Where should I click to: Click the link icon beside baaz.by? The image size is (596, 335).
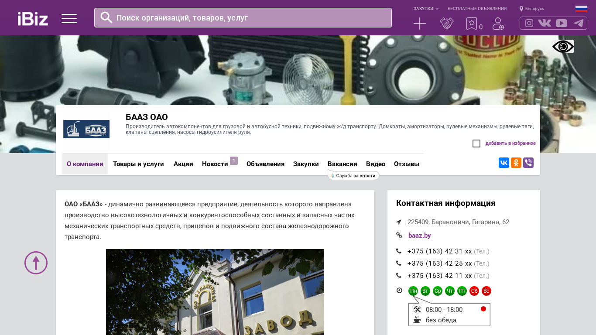point(399,236)
